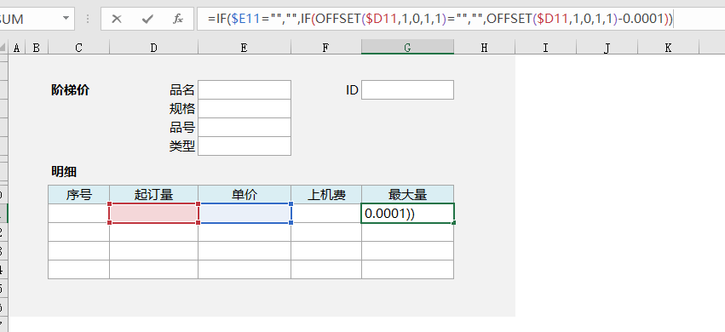Cancel the formula entry with the X icon
This screenshot has width=725, height=332.
tap(117, 19)
